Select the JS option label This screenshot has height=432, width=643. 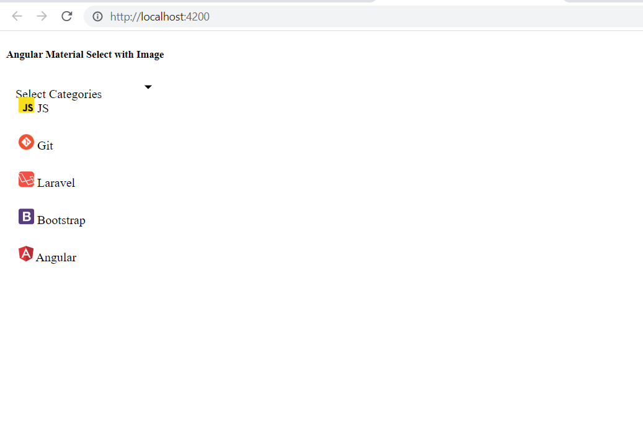43,109
